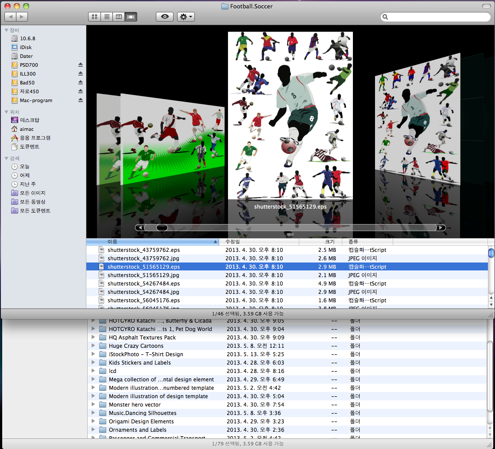Image resolution: width=495 pixels, height=449 pixels.
Task: Enable Cover Flow view button
Action: tap(131, 17)
